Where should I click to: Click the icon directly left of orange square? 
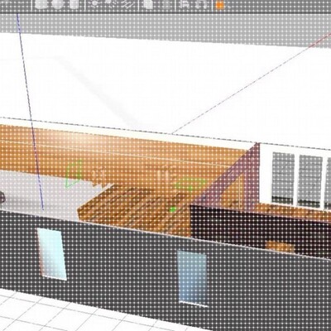coord(200,4)
